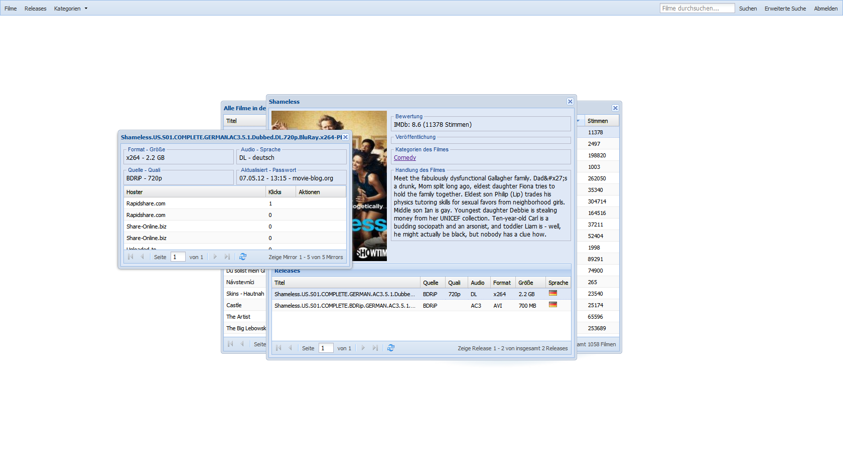Focus the Filme durchsuchen search field
Screen dimensions: 843x455
(696, 9)
